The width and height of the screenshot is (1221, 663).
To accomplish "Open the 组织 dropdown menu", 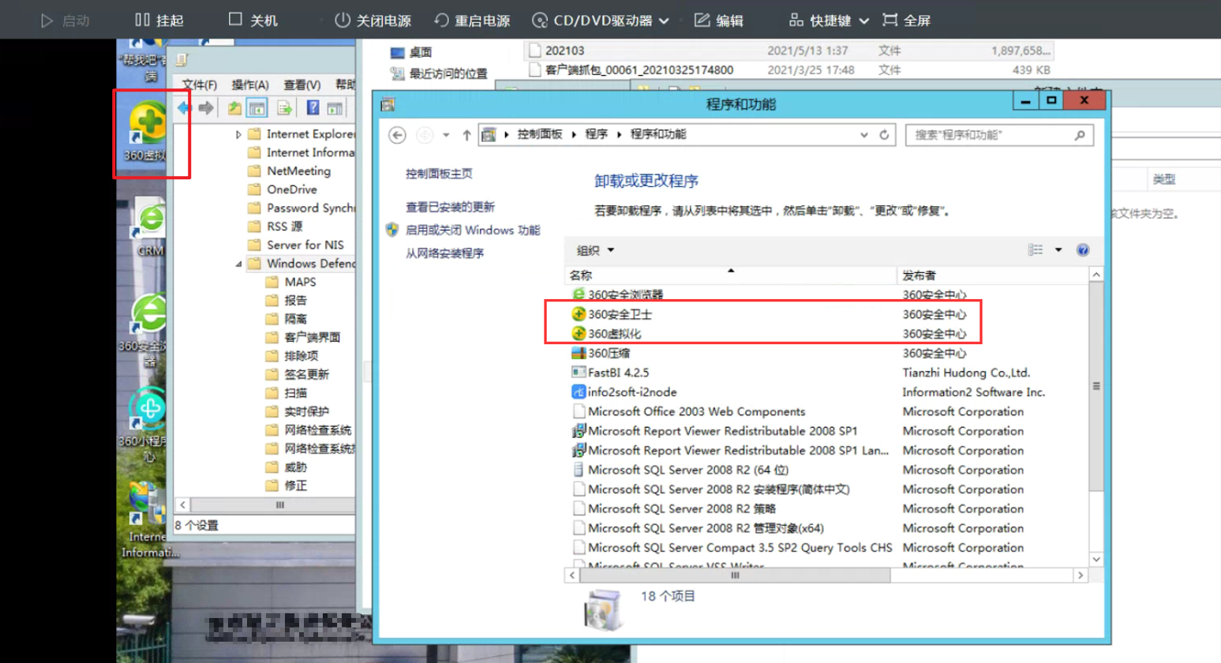I will (x=595, y=250).
